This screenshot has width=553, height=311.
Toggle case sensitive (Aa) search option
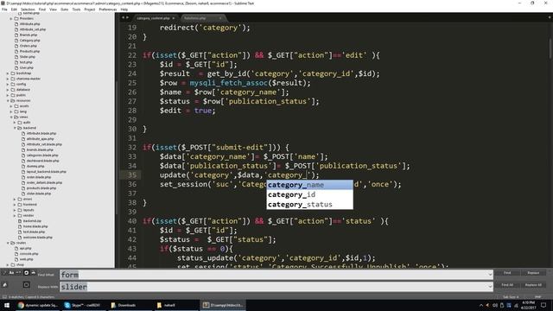(11, 273)
